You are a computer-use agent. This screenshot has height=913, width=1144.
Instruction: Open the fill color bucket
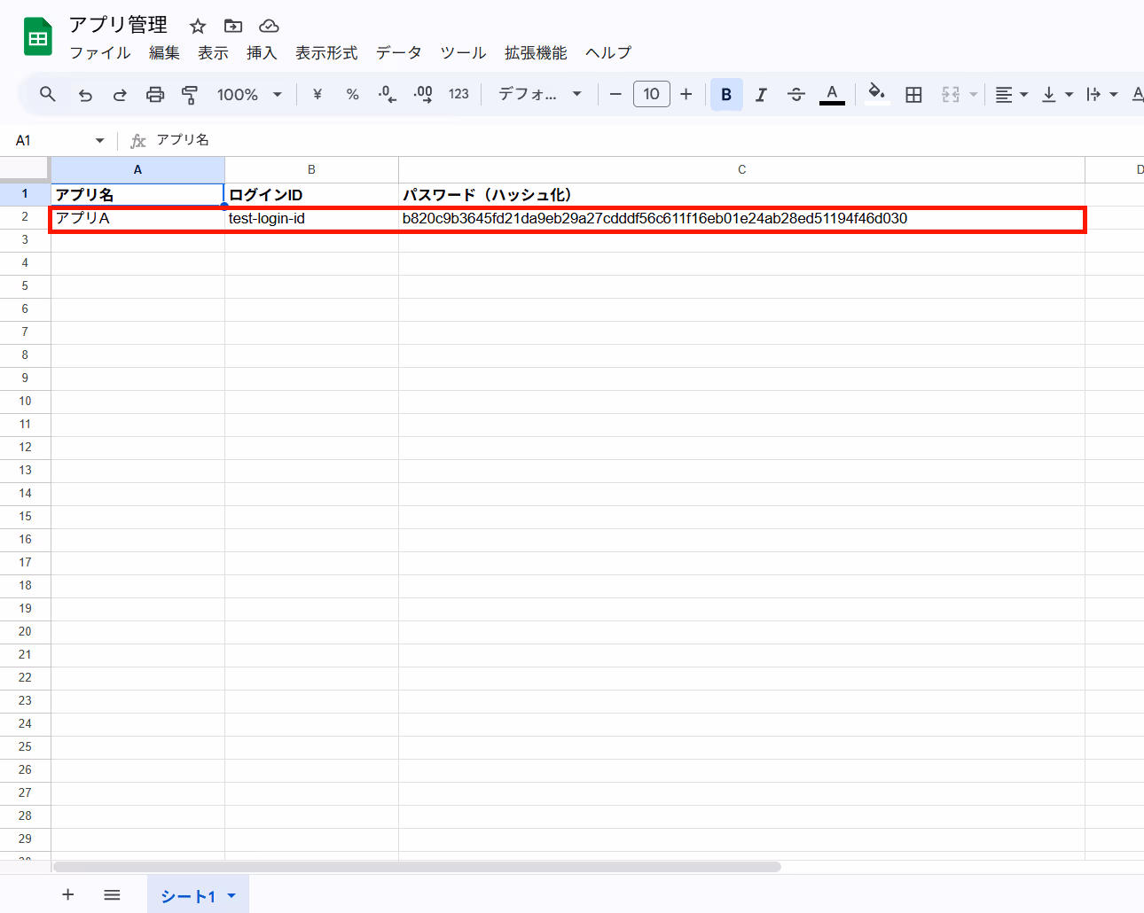(x=877, y=94)
